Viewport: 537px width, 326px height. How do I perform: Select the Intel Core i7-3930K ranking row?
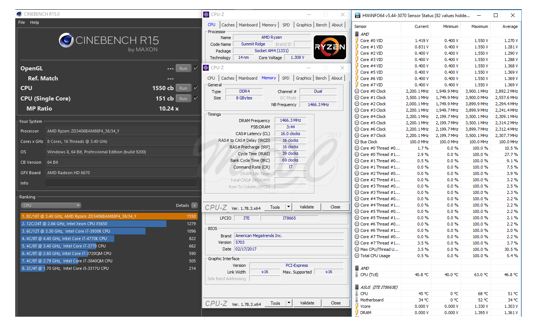coord(109,231)
